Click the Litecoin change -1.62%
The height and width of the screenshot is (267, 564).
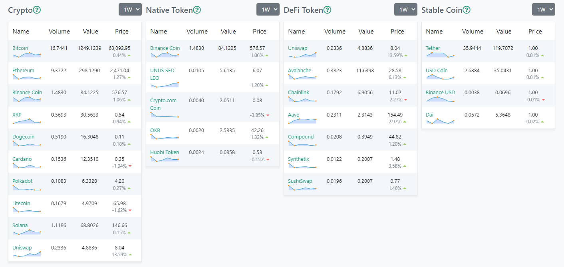pyautogui.click(x=119, y=210)
